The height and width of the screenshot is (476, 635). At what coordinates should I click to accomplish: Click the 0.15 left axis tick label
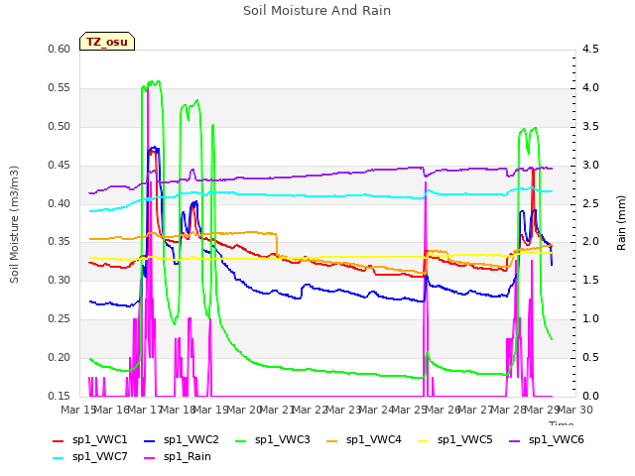pyautogui.click(x=60, y=397)
